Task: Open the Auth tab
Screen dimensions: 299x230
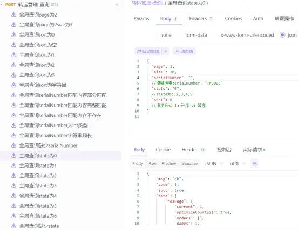Action: coord(258,19)
